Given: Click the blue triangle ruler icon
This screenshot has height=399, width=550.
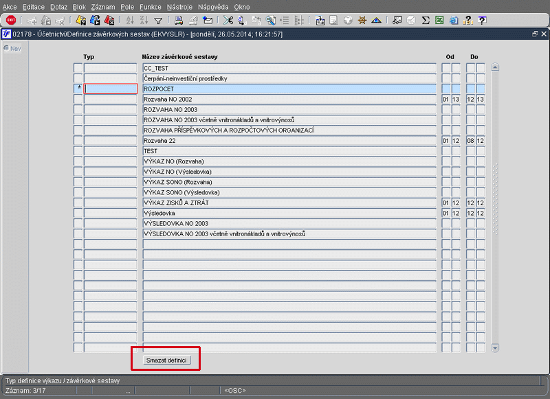Looking at the screenshot, I should tap(376, 21).
